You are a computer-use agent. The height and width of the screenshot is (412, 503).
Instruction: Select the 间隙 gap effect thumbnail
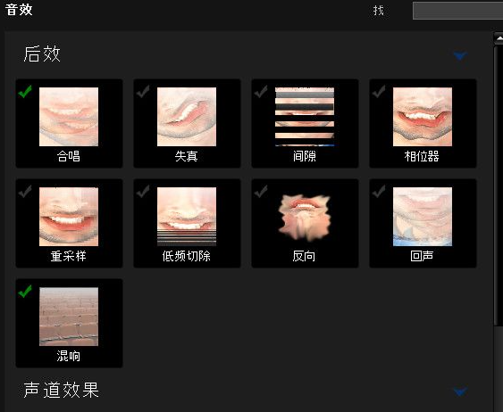tap(305, 117)
